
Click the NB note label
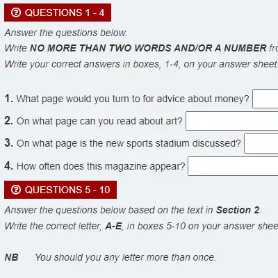pos(11,257)
